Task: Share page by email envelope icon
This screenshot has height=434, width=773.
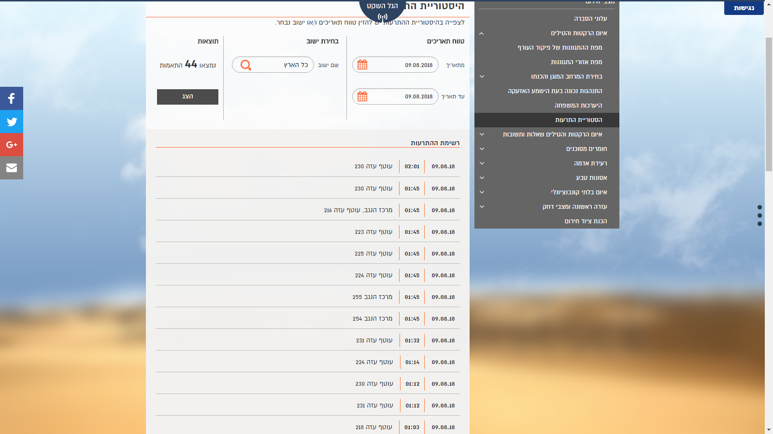Action: tap(12, 168)
